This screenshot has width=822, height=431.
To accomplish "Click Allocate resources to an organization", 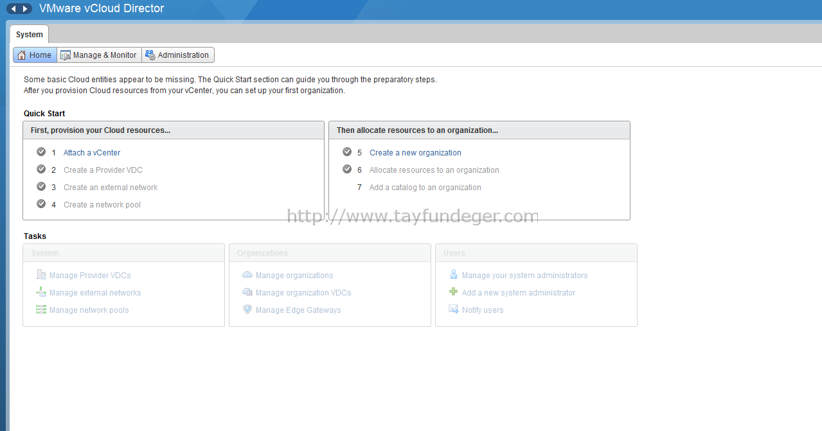I will tap(434, 170).
